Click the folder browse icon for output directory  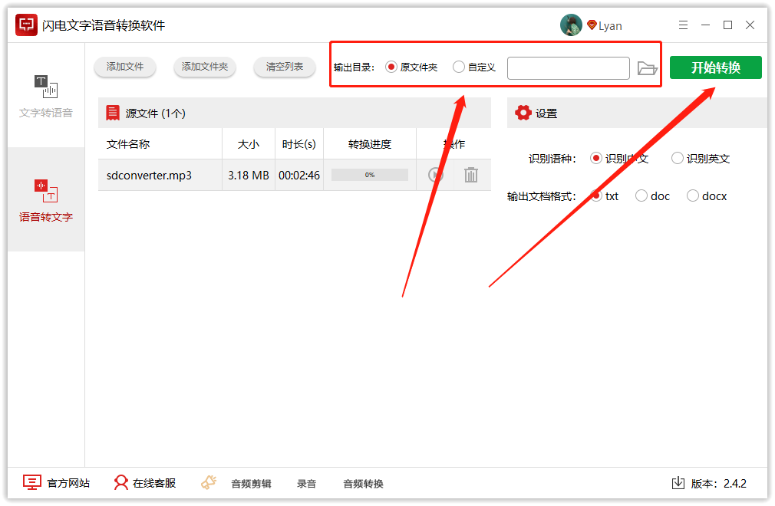(648, 68)
